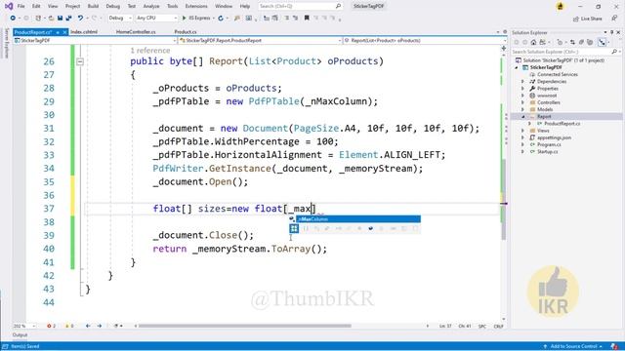
Task: Click the pin icon of Solution Explorer
Action: coord(612,32)
